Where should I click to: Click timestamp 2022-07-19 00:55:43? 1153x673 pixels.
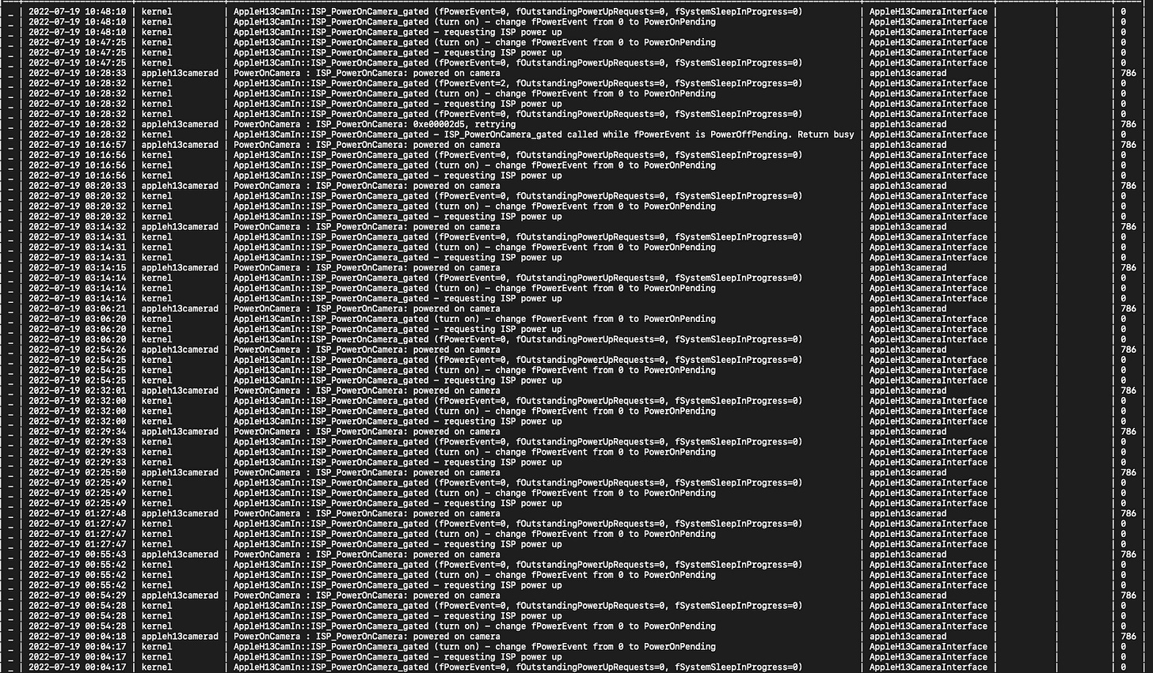coord(77,554)
